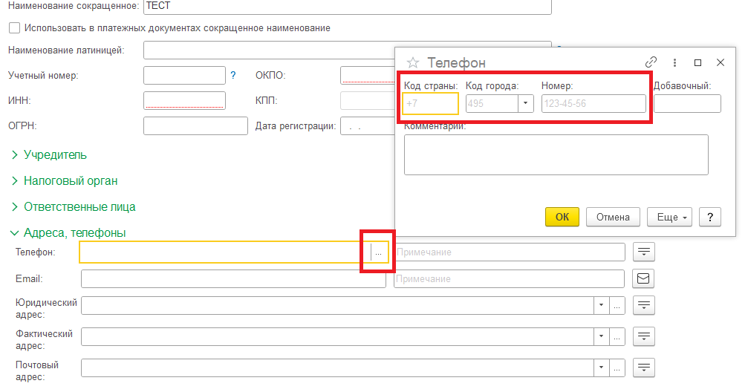The width and height of the screenshot is (748, 392).
Task: Open options menu for Почтовый адрес row
Action: [x=643, y=367]
